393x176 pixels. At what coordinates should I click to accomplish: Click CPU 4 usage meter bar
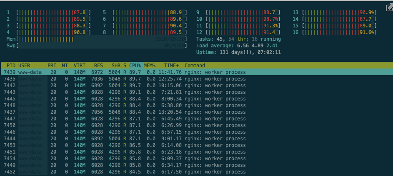pos(53,32)
